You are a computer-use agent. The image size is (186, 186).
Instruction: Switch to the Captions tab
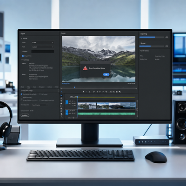[50, 87]
